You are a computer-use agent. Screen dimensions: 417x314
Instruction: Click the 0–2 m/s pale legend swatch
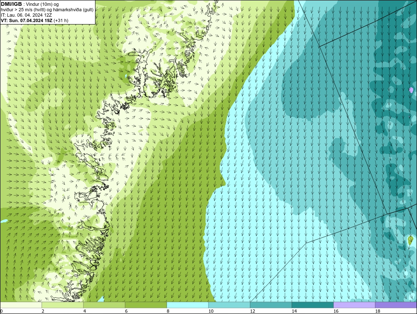(x=21, y=305)
